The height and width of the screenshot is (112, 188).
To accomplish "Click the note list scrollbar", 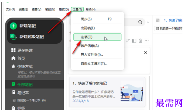I will (x=149, y=93).
